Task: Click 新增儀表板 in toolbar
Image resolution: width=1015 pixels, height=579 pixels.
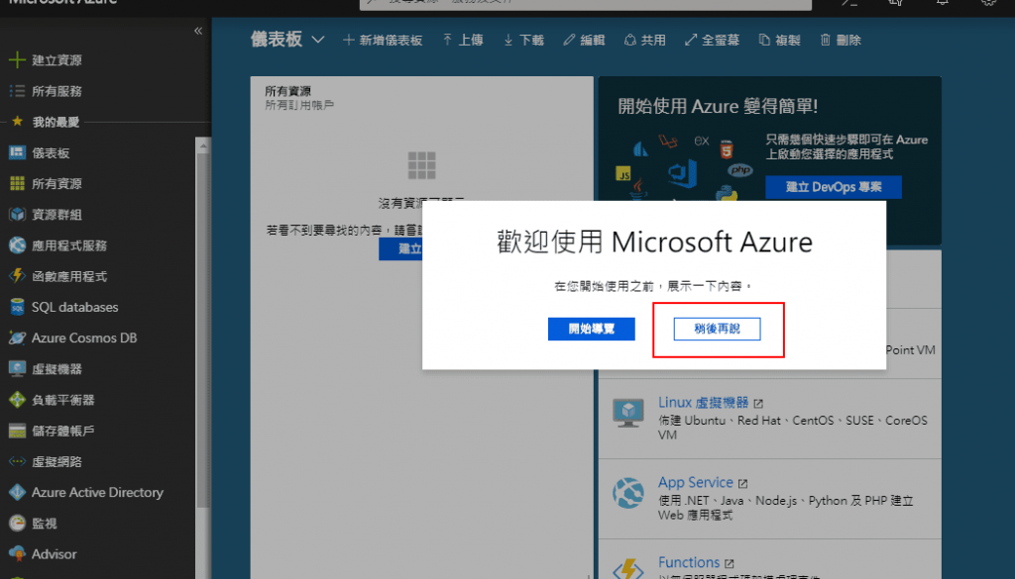Action: click(x=383, y=40)
